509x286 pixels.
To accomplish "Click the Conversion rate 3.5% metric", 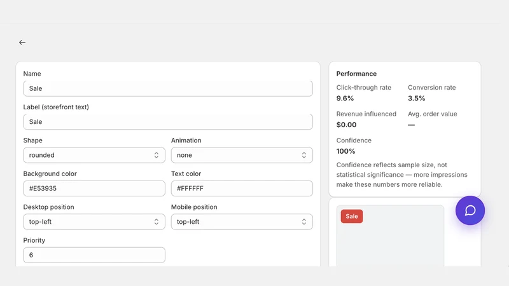I will 432,93.
